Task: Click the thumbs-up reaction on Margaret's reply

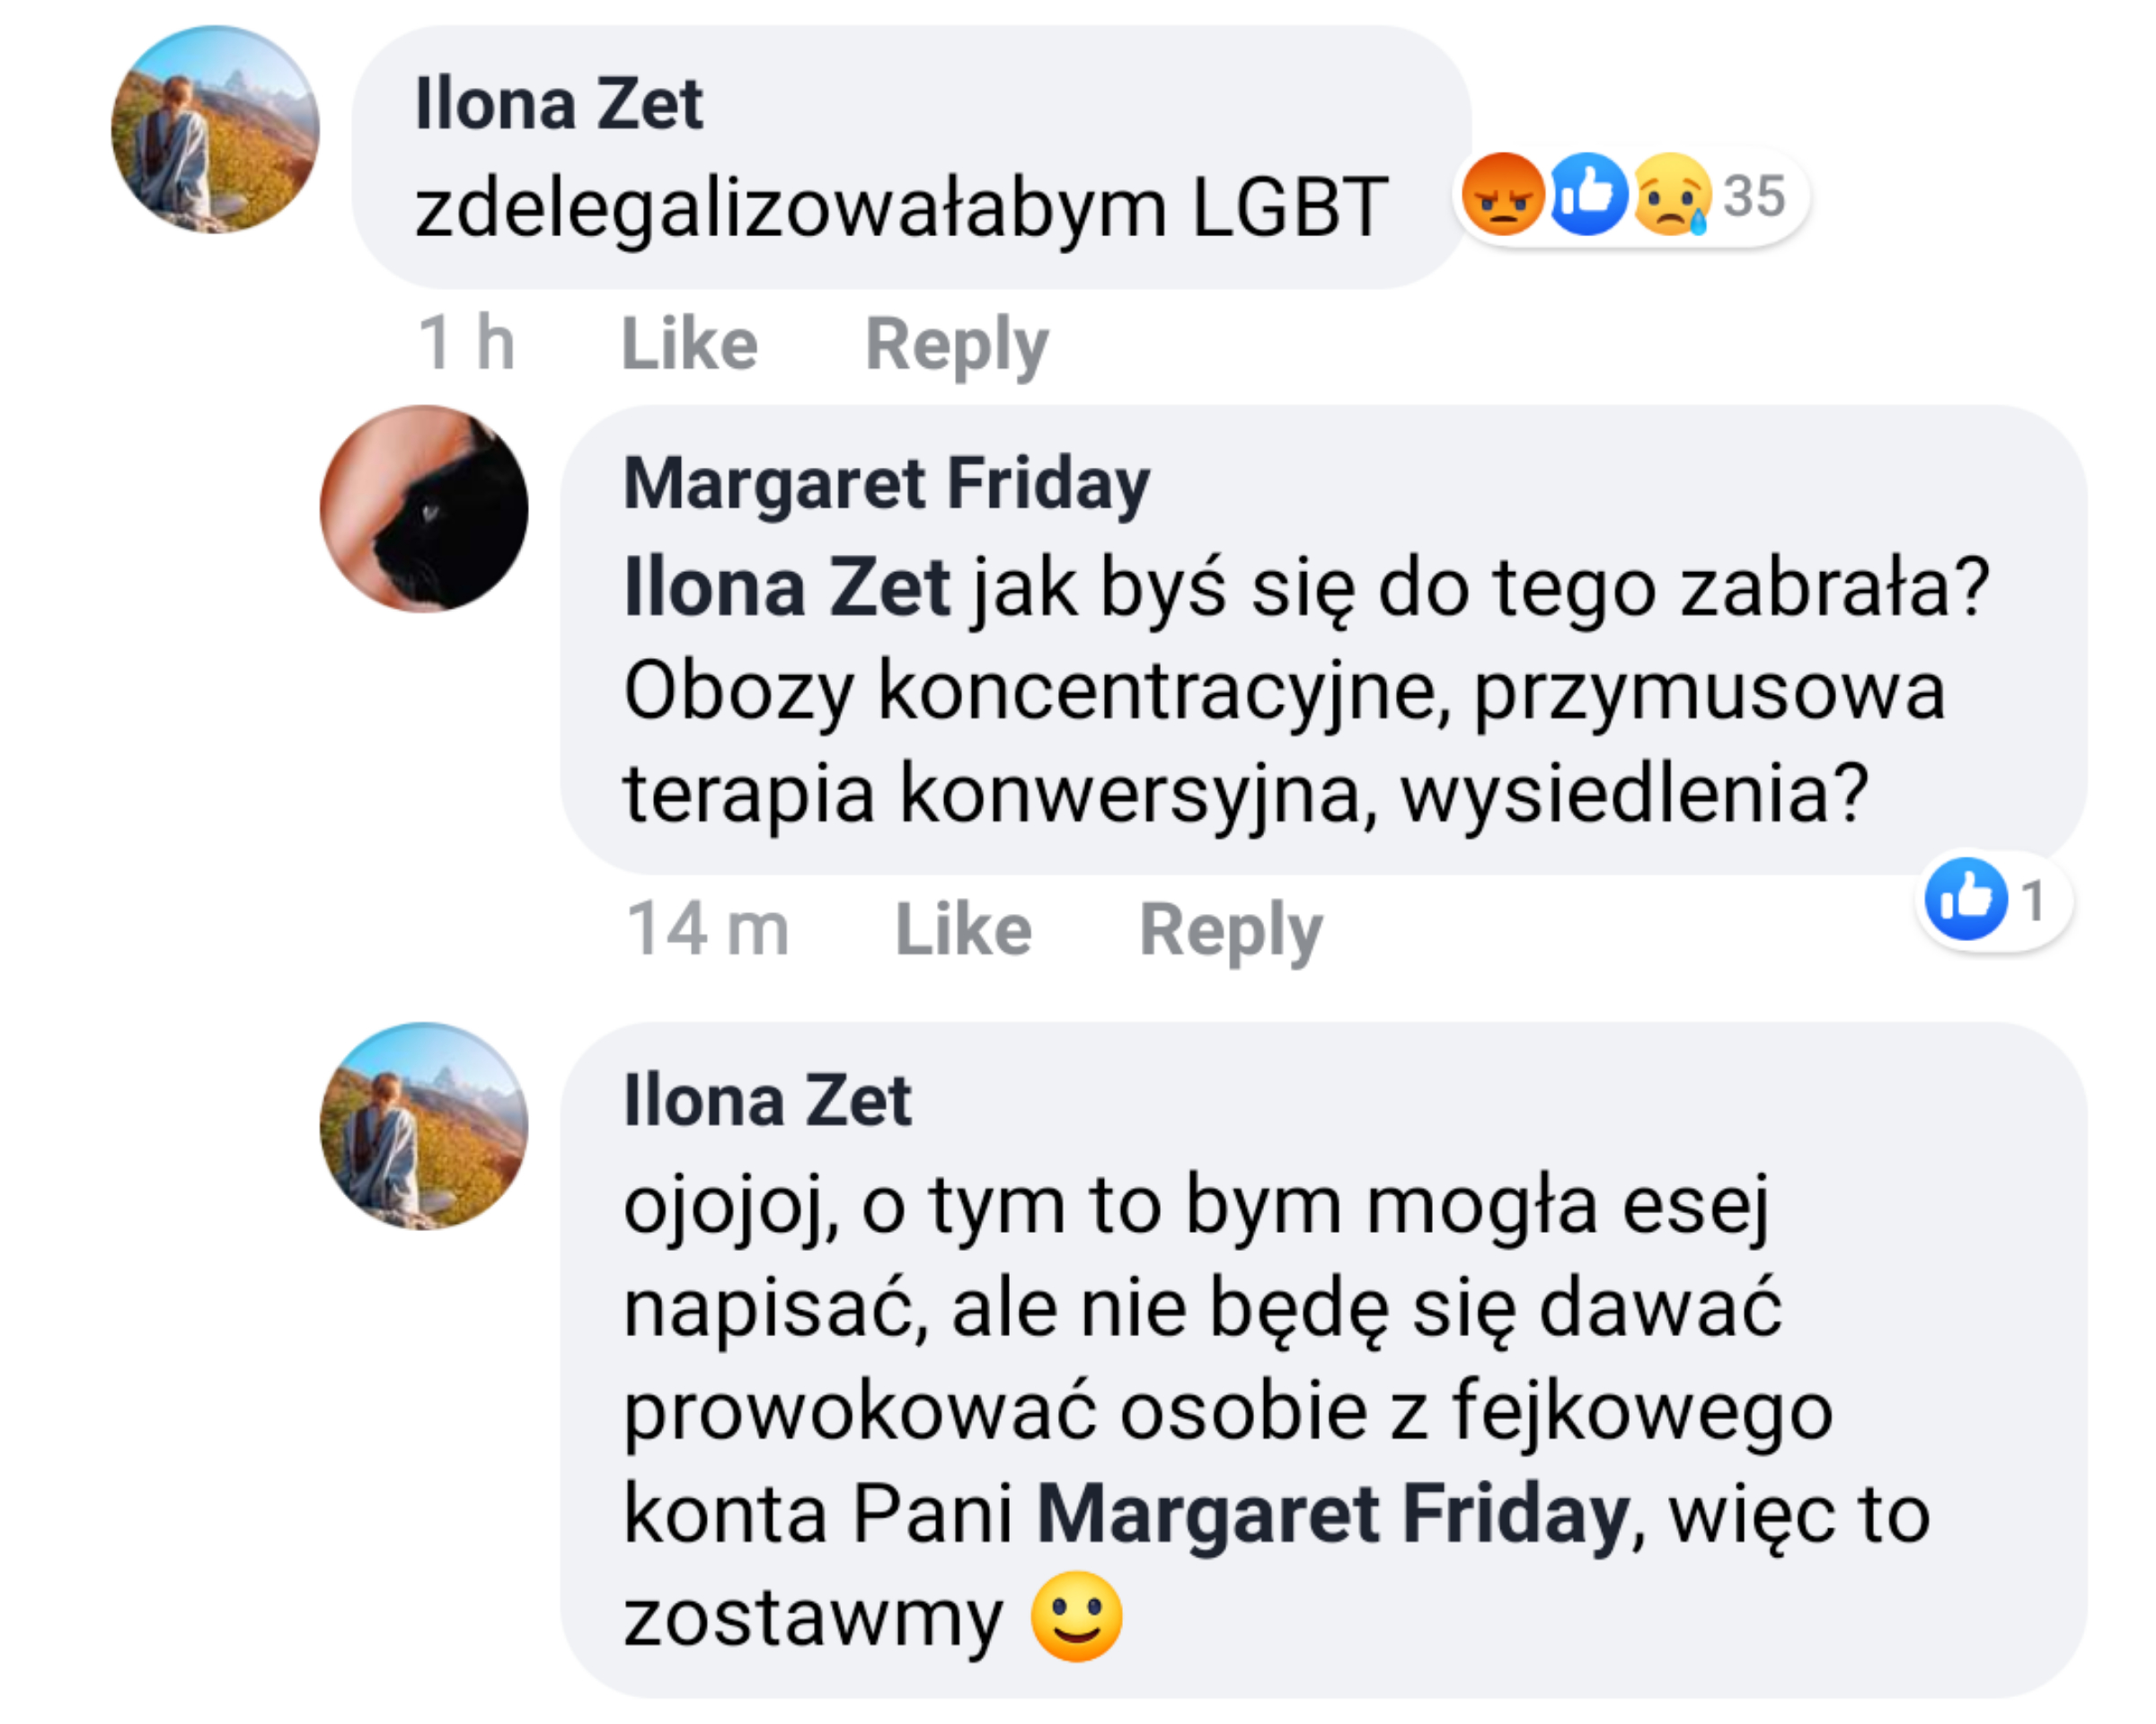Action: tap(1965, 900)
